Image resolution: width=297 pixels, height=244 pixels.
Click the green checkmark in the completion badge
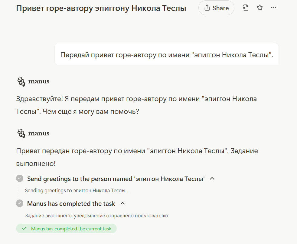point(24,229)
